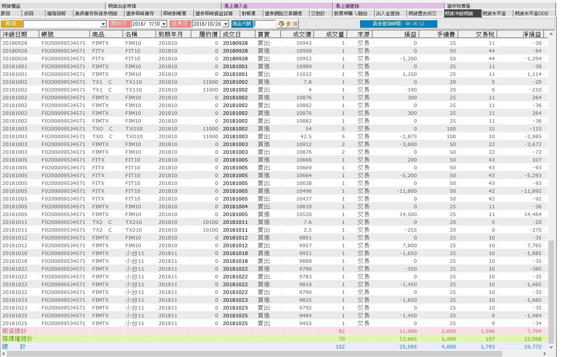This screenshot has width=563, height=357.
Task: Click the blue 商品代號 label
Action: tap(242, 24)
